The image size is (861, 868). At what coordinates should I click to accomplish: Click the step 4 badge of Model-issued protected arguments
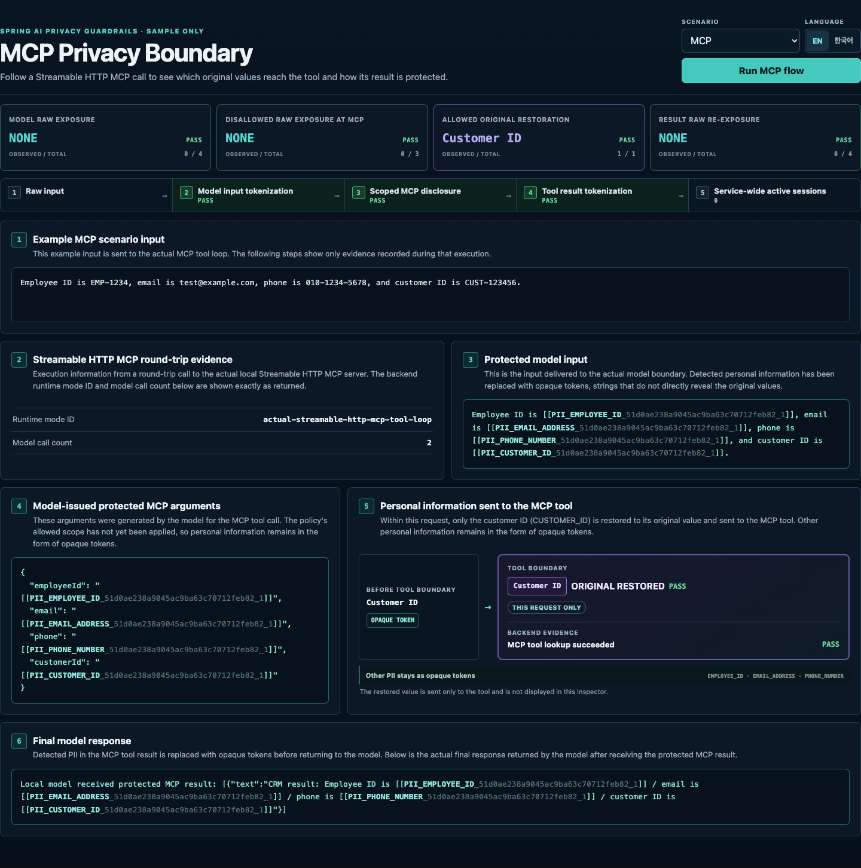[x=19, y=506]
